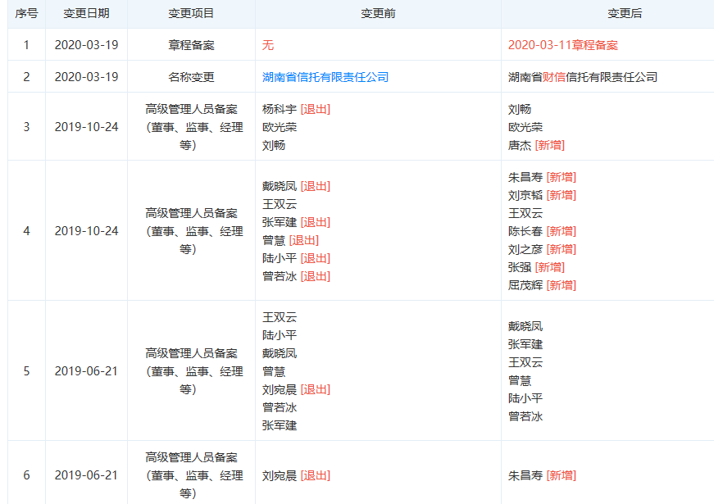This screenshot has height=504, width=714.
Task: Click 刘畅 in row 3's 变更后 cell
Action: coord(520,109)
